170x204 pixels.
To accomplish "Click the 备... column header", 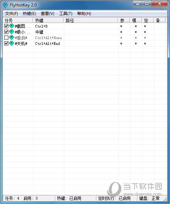I will click(160, 20).
